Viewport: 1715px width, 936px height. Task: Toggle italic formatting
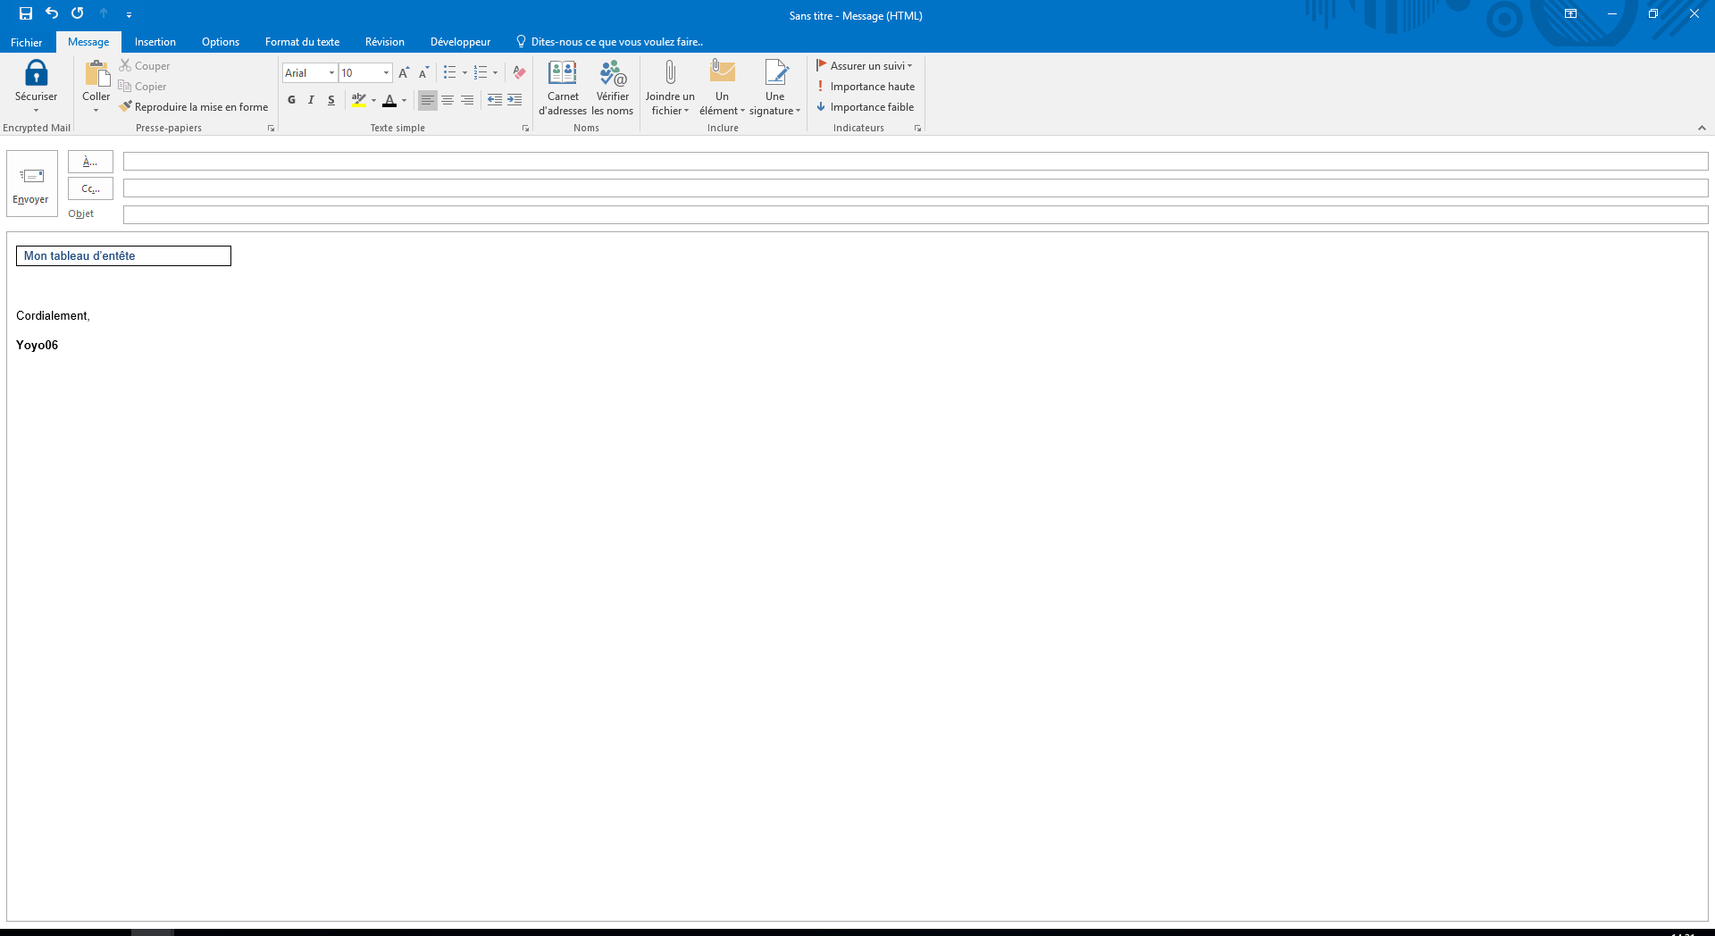(x=311, y=100)
